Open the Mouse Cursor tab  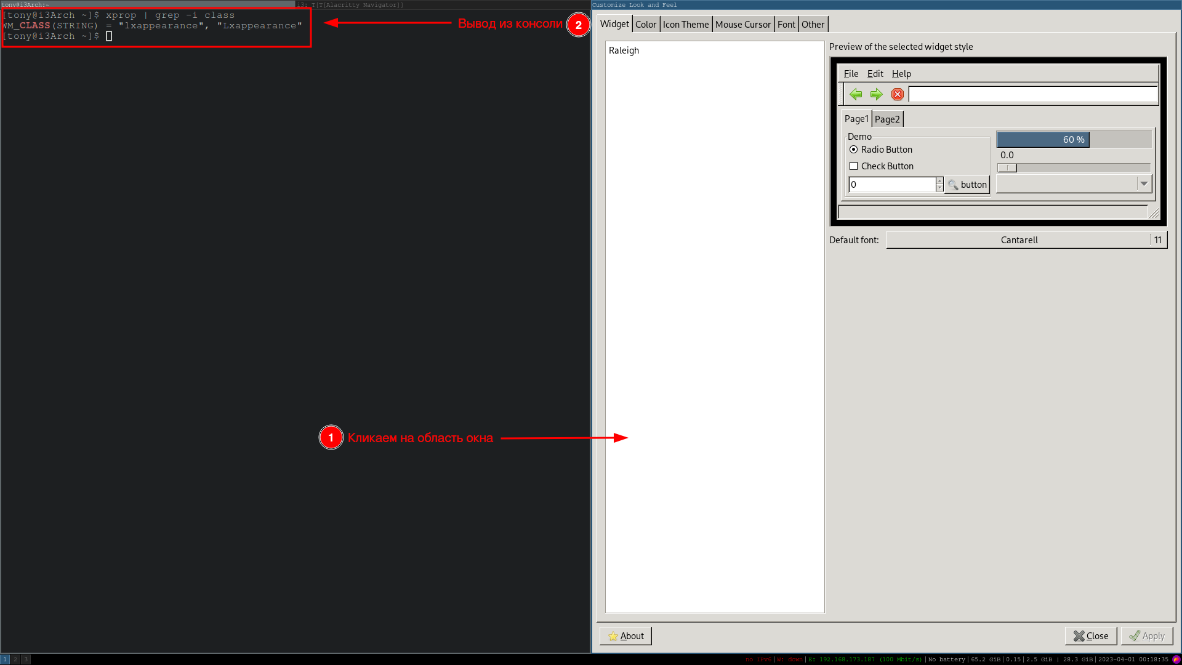[x=743, y=25]
